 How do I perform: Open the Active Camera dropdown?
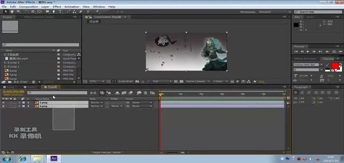click(197, 81)
